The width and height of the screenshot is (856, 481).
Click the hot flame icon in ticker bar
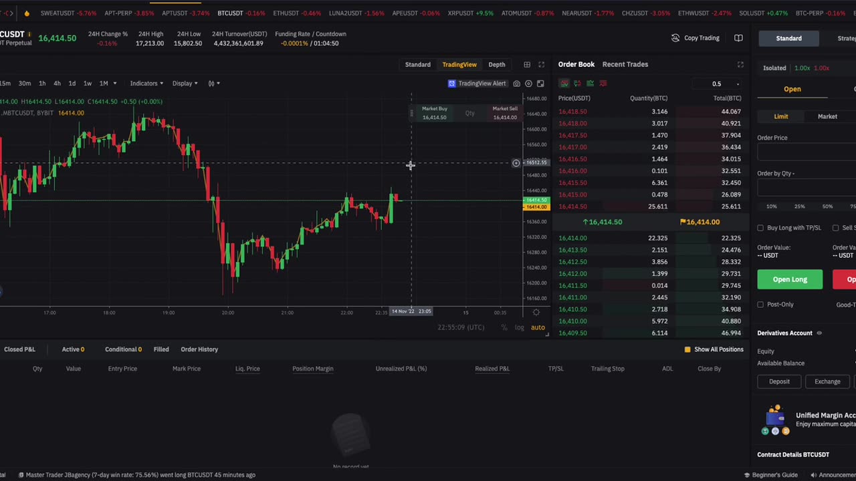[26, 13]
